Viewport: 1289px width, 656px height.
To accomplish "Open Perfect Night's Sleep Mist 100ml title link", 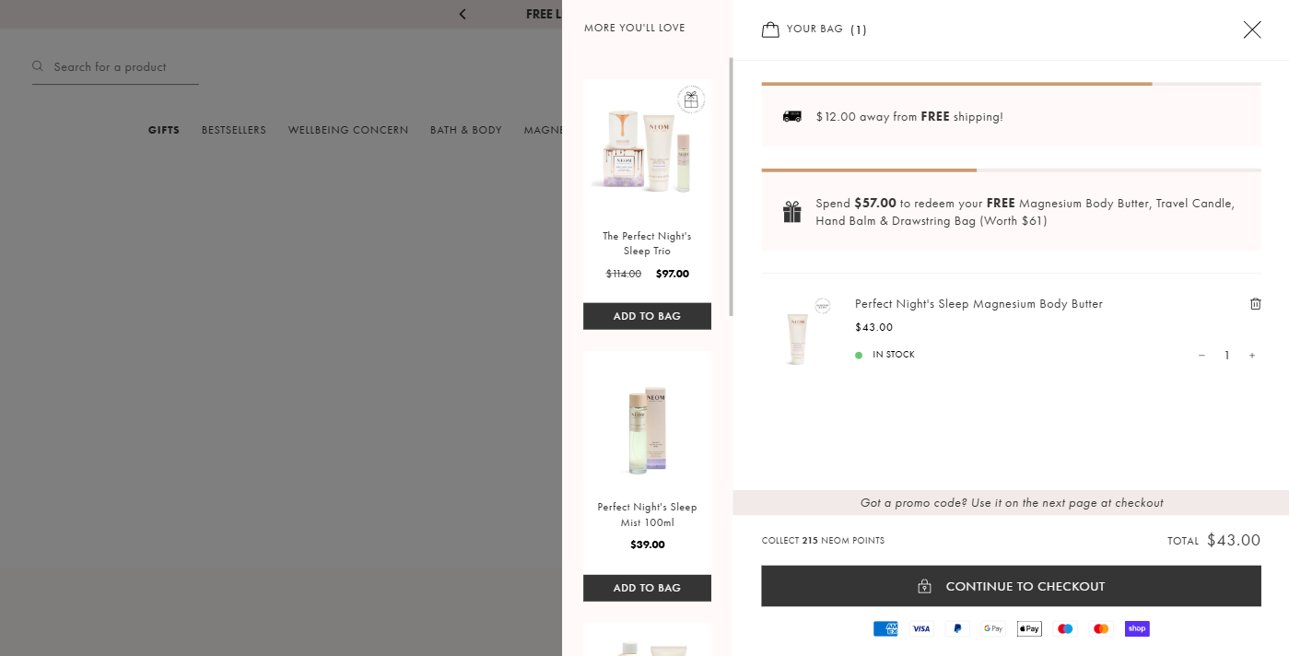I will (x=647, y=515).
